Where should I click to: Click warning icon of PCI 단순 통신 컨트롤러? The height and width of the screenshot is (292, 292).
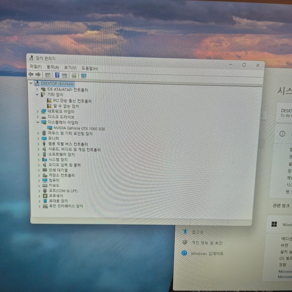[x=49, y=101]
